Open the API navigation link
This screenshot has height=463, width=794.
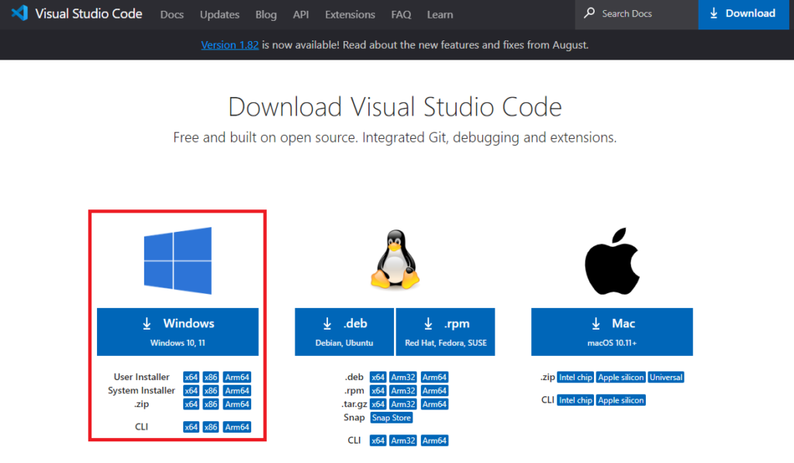[x=301, y=15]
